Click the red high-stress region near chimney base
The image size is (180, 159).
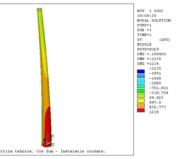tap(48, 126)
